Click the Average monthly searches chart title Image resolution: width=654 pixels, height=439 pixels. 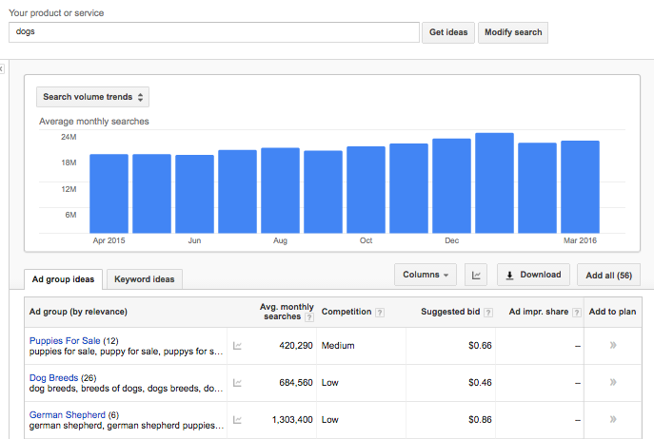[94, 122]
